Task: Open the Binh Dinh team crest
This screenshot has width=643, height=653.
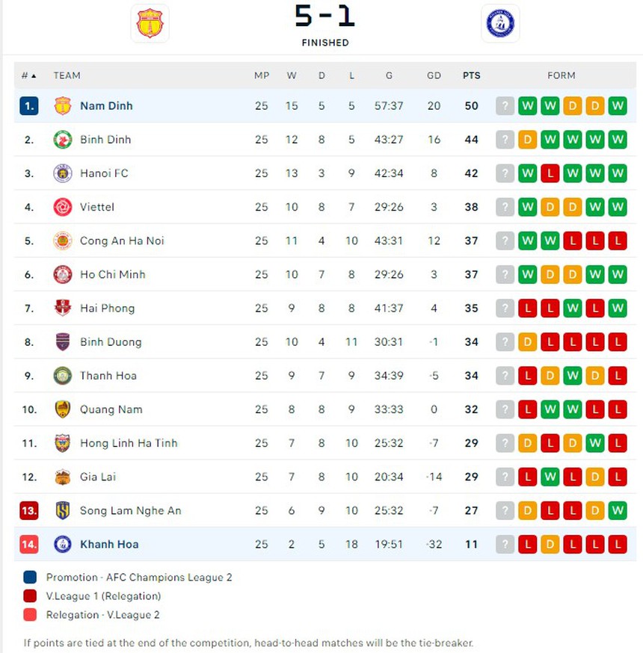Action: coord(63,139)
